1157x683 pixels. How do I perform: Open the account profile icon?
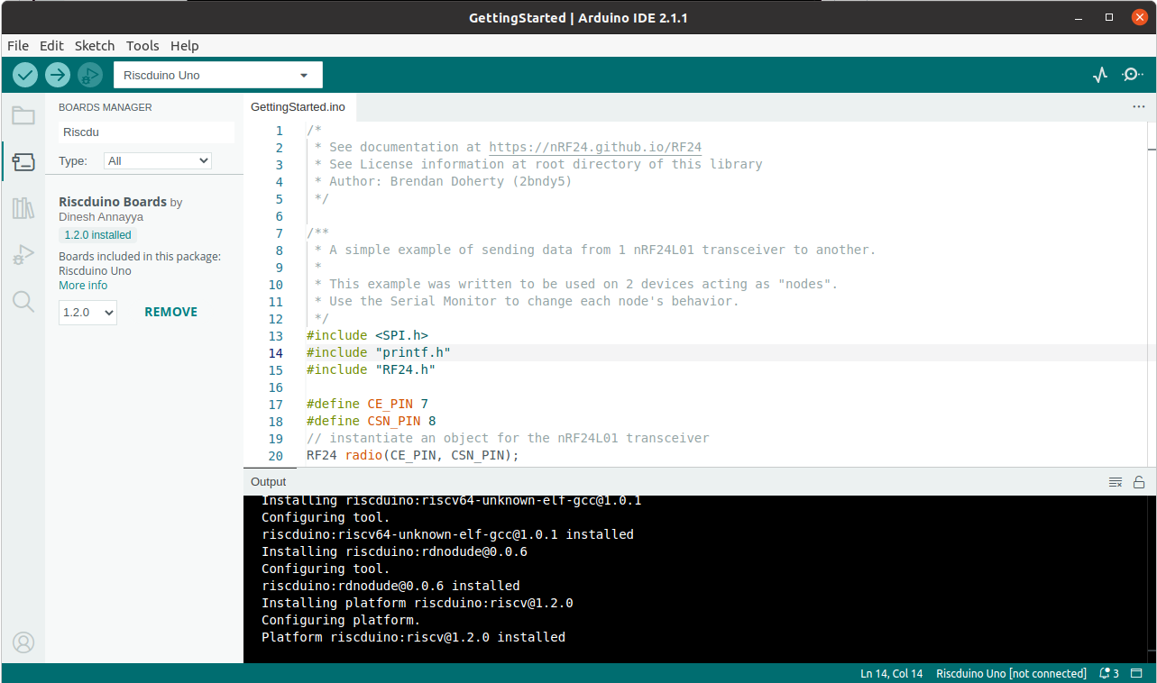23,642
